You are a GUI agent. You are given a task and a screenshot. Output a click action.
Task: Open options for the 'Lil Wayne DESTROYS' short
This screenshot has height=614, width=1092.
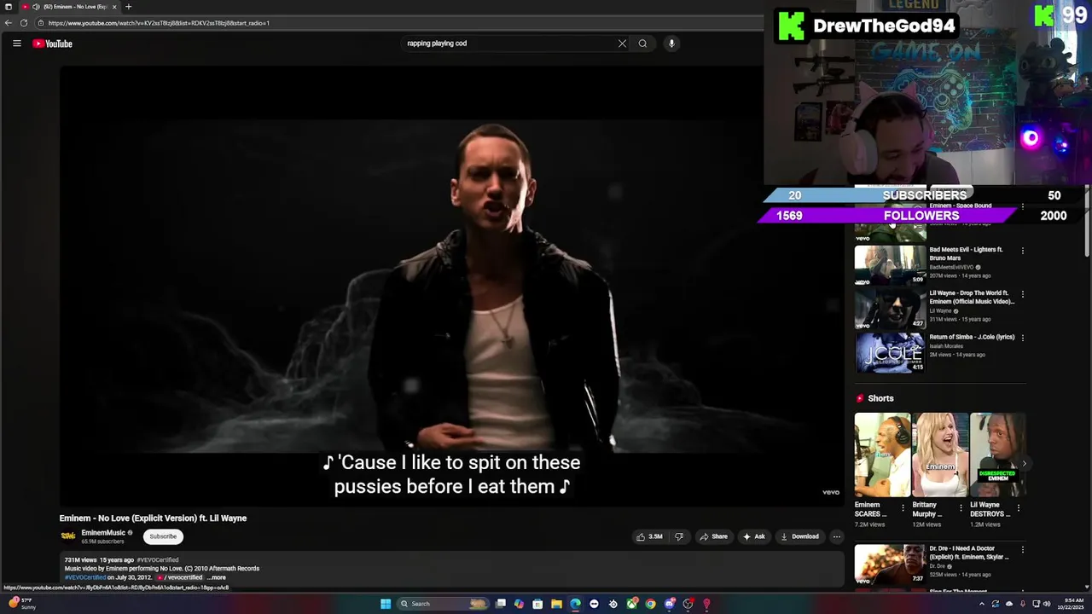point(1018,508)
